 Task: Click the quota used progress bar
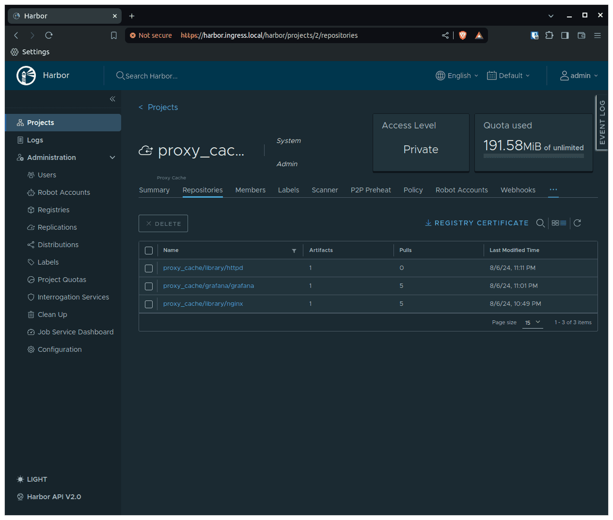coord(534,156)
